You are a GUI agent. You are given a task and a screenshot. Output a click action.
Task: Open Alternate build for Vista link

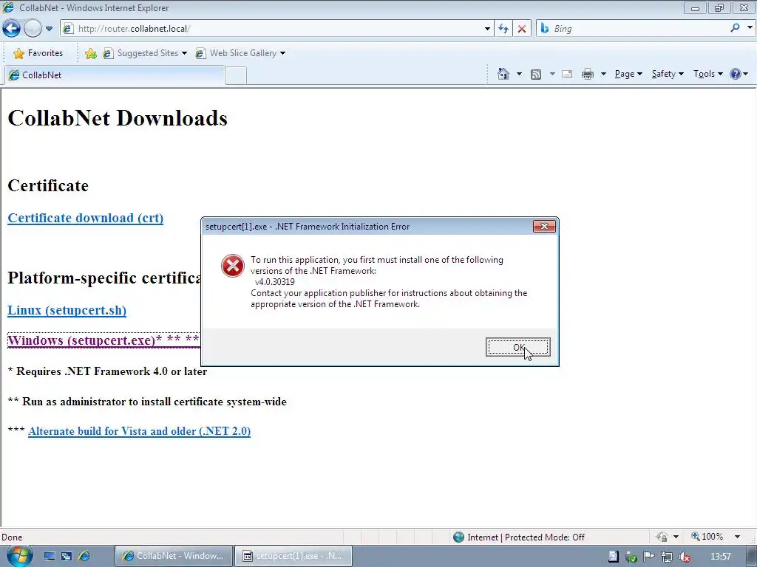(x=139, y=431)
